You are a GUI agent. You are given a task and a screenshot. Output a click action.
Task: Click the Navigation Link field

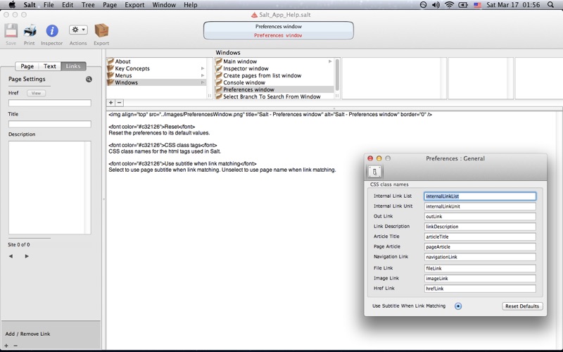480,257
